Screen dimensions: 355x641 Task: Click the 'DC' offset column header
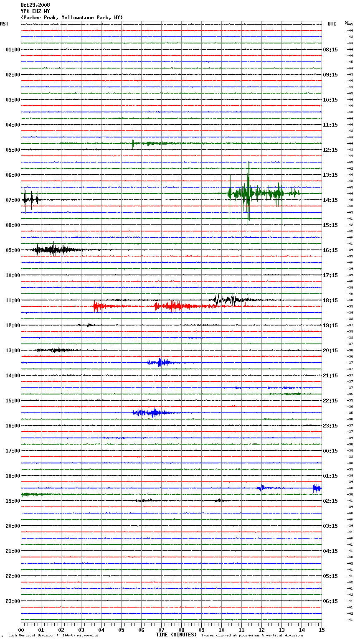347,23
